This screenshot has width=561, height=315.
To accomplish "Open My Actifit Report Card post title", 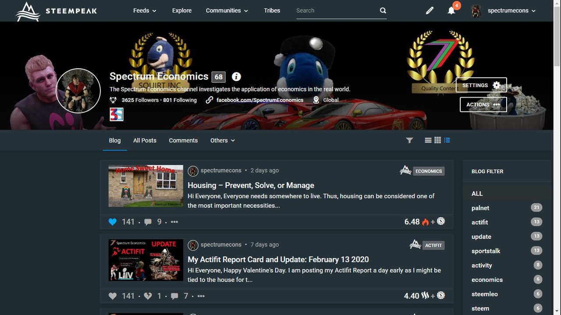I will point(278,259).
